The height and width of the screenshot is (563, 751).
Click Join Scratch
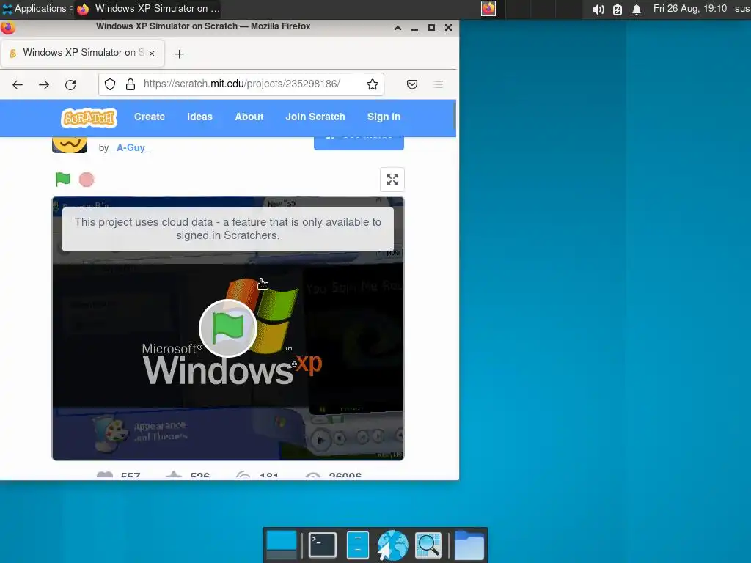click(315, 117)
